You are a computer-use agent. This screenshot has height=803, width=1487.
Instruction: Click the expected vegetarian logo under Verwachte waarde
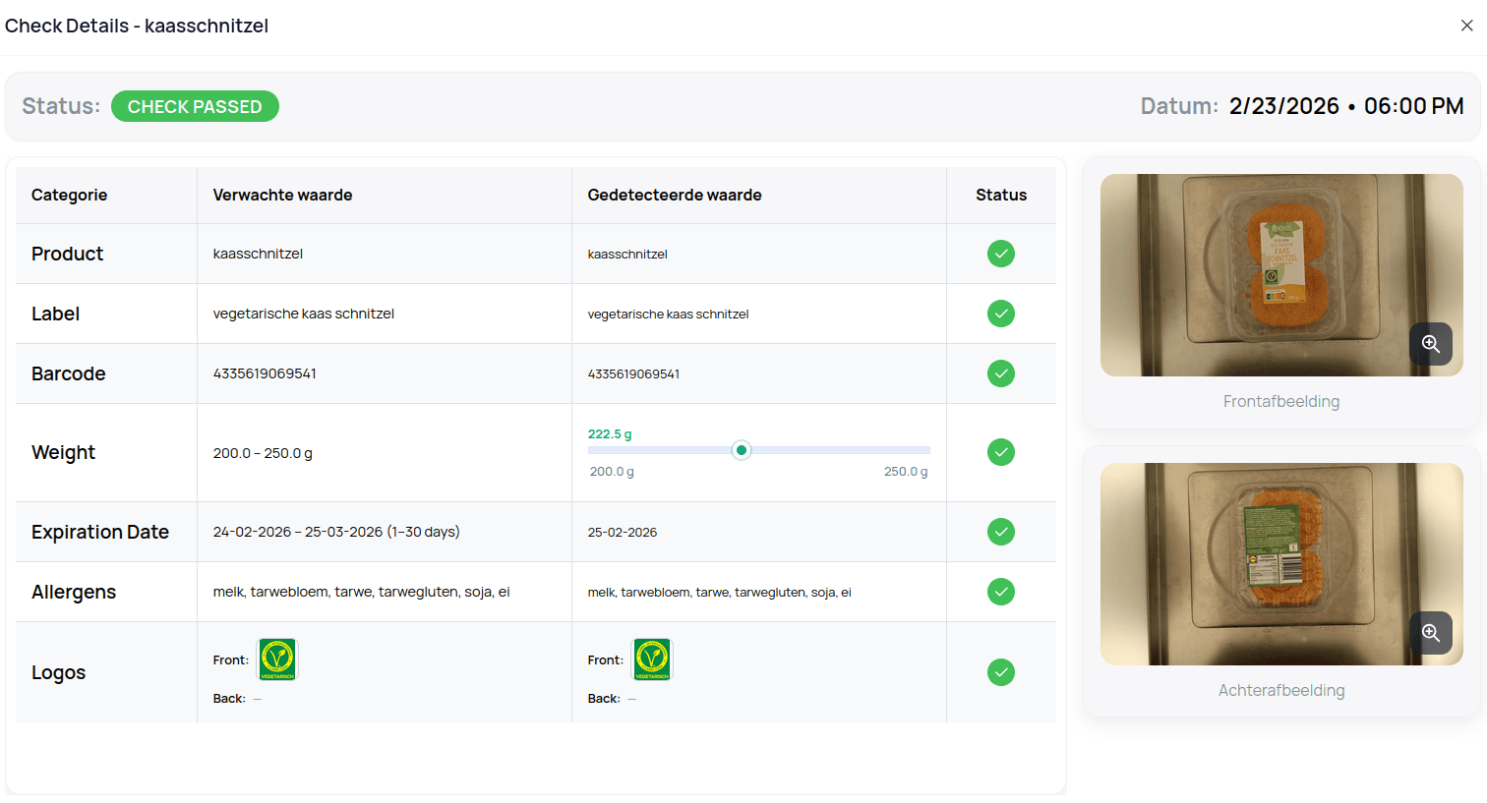pyautogui.click(x=277, y=660)
